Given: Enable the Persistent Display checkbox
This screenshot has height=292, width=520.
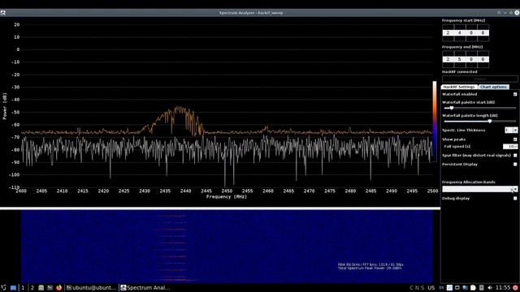Looking at the screenshot, I should [x=515, y=164].
